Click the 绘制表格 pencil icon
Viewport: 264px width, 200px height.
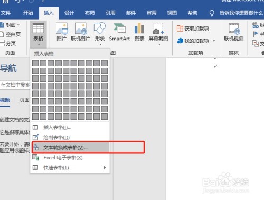[35, 137]
